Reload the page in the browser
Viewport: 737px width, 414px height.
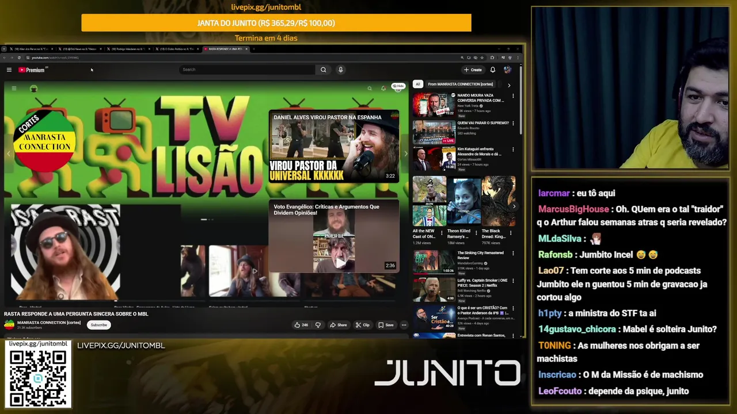coord(19,57)
